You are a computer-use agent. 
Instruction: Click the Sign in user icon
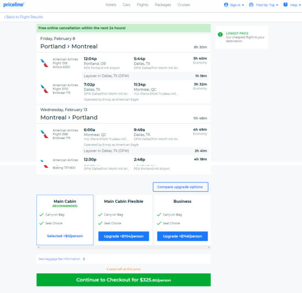pos(226,4)
